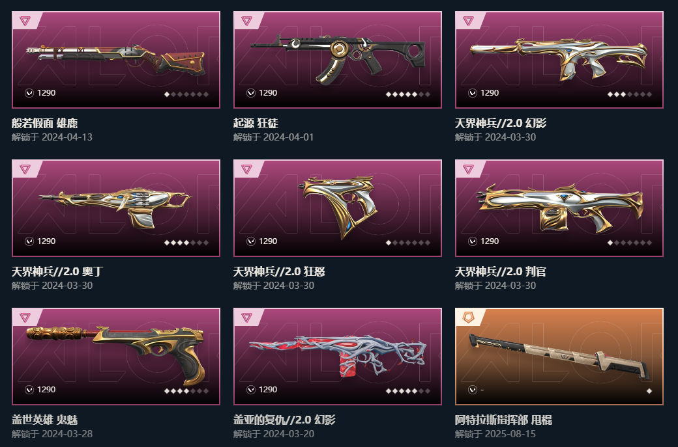The height and width of the screenshot is (447, 678).
Task: Click the 1290 price on 天界神兵//2.0 狂怒
Action: [x=268, y=241]
